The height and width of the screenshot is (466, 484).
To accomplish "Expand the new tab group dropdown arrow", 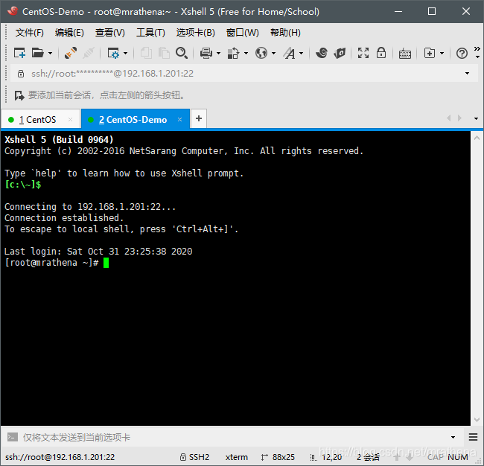I will [x=442, y=54].
